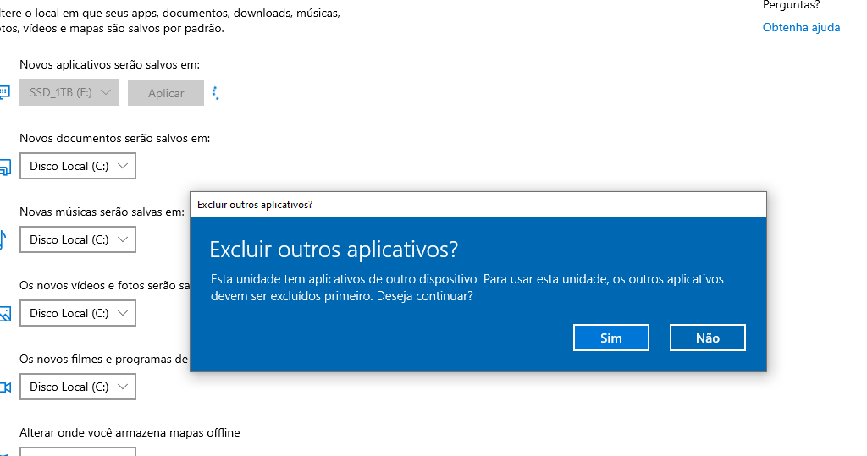The image size is (867, 456).
Task: Click the 'Excluir outros aplicativos?' heading text
Action: [334, 250]
